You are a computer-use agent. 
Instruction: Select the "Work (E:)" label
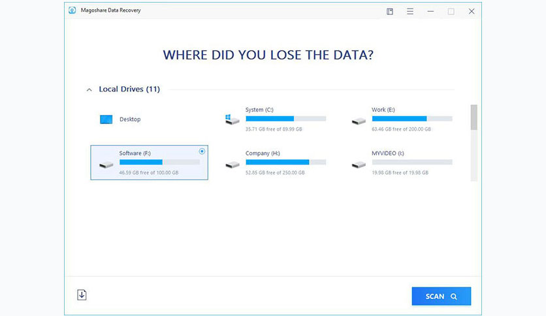point(383,110)
